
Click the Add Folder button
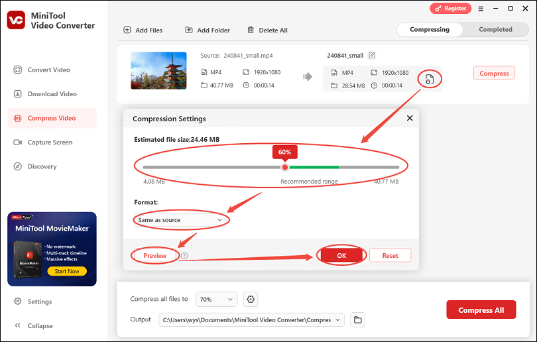(208, 30)
